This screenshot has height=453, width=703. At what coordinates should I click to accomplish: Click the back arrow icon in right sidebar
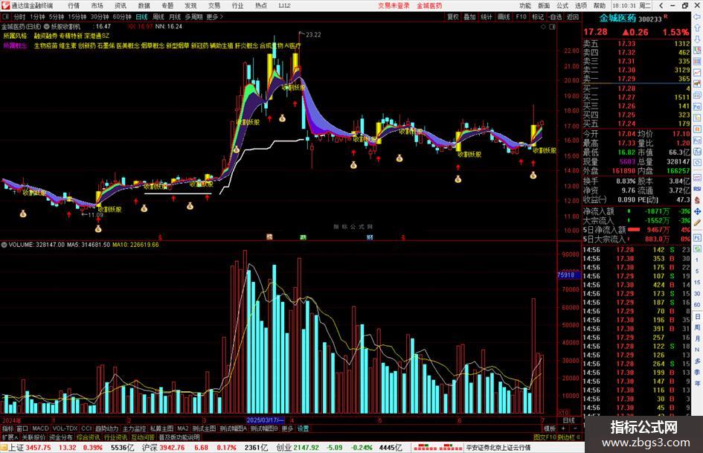697,17
